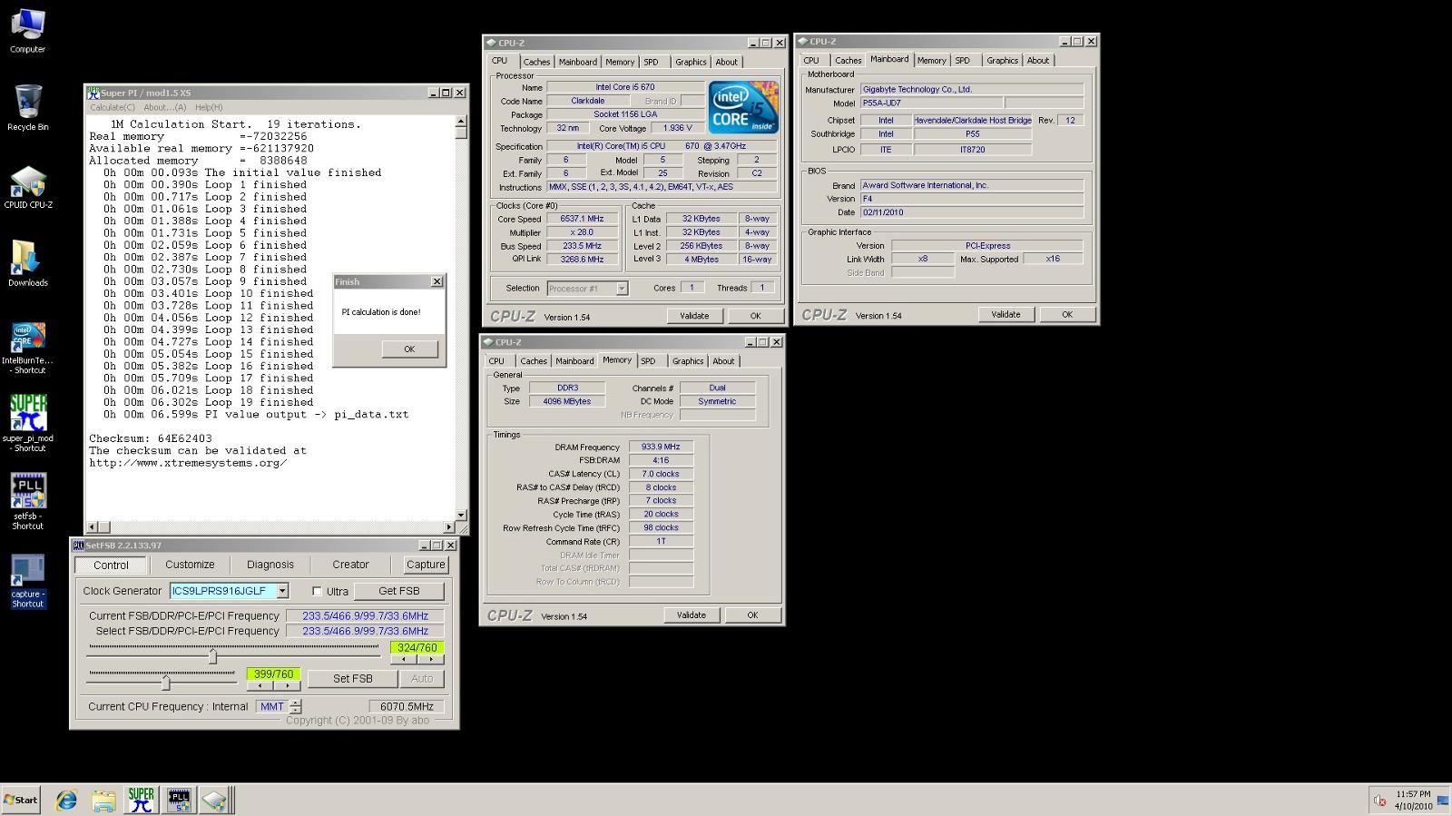Expand the Clock Generator dropdown
The height and width of the screenshot is (816, 1452).
click(282, 591)
